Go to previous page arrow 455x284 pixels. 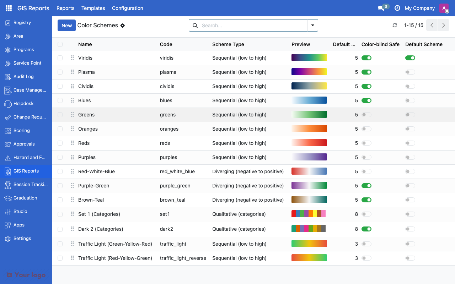[432, 26]
